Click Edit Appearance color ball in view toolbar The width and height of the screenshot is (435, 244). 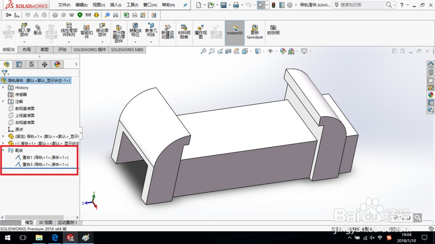pyautogui.click(x=283, y=51)
